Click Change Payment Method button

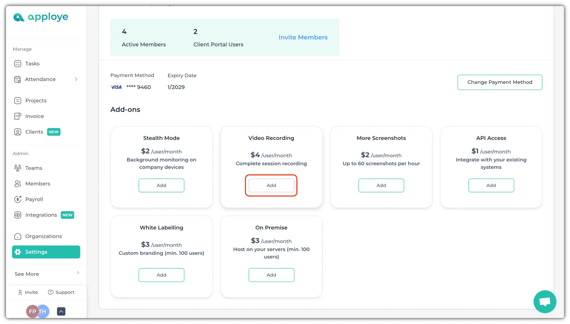click(500, 82)
